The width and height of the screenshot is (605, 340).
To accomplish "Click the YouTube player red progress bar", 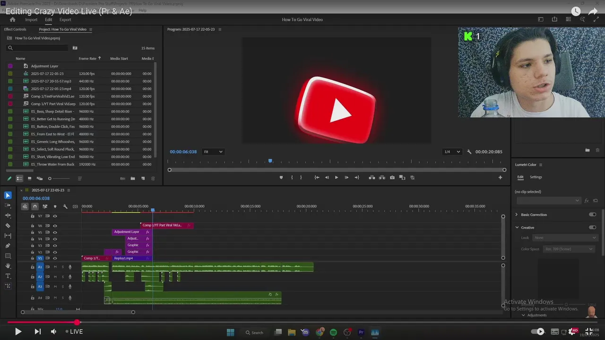I will [43, 322].
